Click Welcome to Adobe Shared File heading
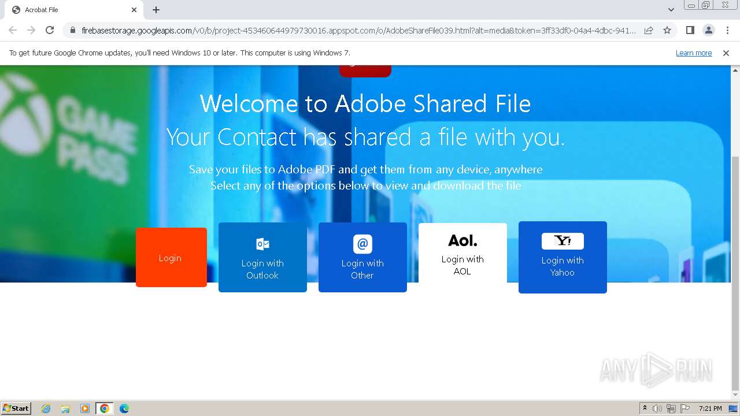Screen dimensions: 740x416 [x=365, y=104]
